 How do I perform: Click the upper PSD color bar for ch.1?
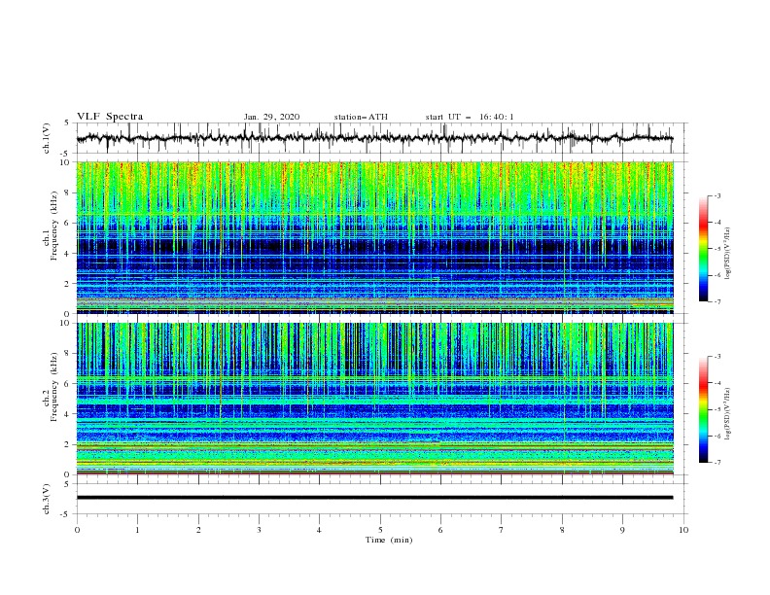coord(703,248)
